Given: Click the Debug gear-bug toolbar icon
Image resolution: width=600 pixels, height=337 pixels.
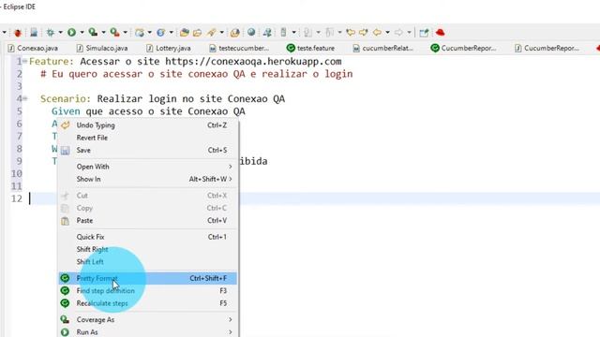Looking at the screenshot, I should tap(50, 33).
